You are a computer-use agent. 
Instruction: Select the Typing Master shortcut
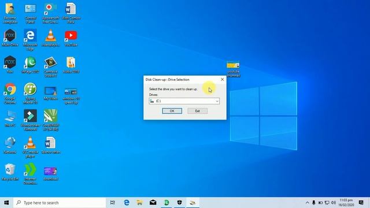tap(30, 94)
